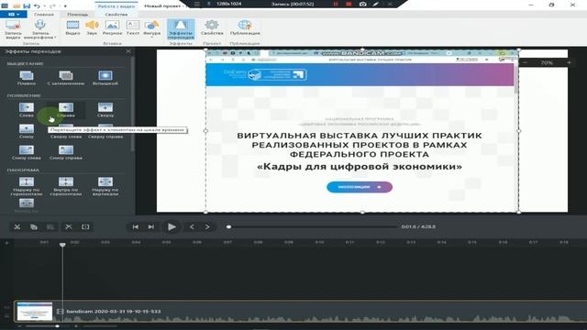Play the video preview

(172, 226)
